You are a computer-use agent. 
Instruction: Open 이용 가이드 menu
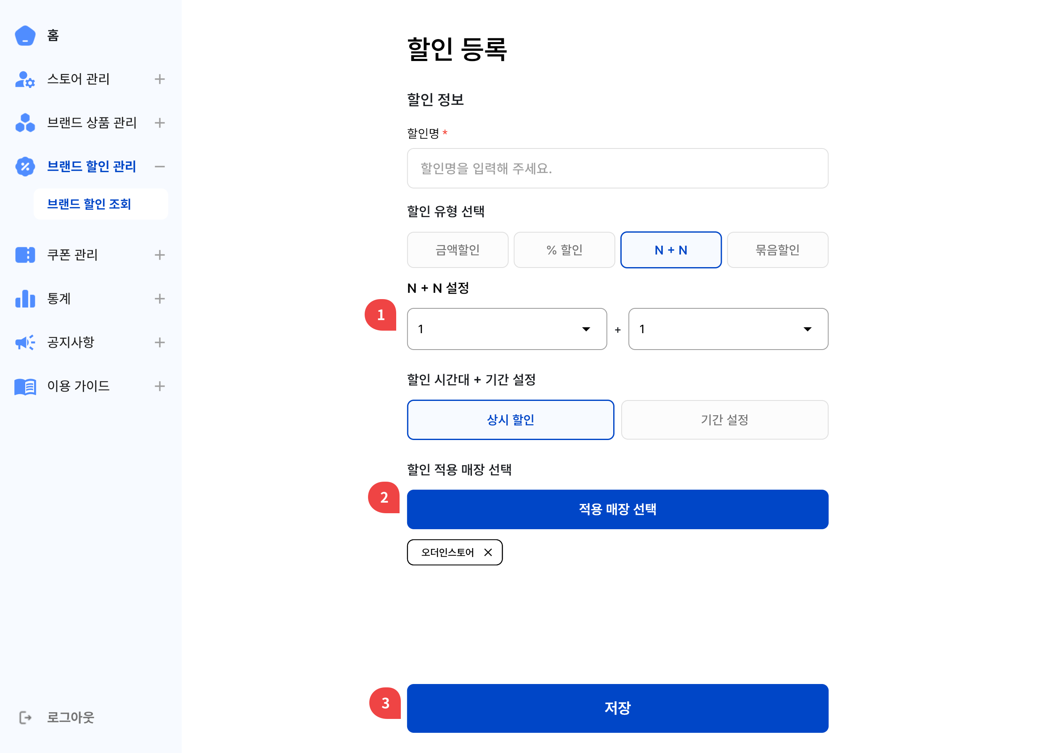78,386
